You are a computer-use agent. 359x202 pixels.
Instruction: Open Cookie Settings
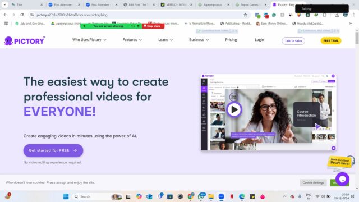(x=313, y=183)
